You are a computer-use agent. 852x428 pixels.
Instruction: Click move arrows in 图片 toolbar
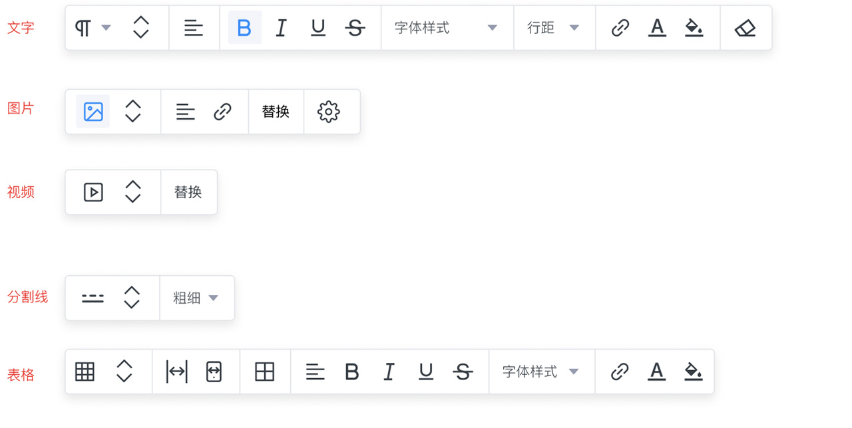tap(133, 112)
